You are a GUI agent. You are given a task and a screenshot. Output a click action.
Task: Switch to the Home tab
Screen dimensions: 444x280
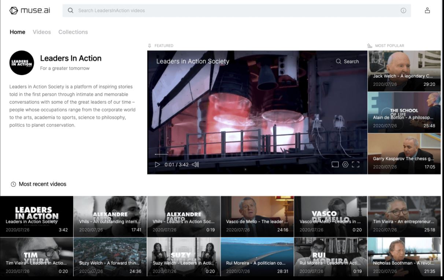[18, 32]
